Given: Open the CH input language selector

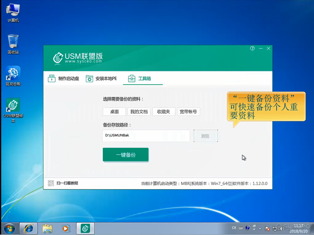Looking at the screenshot, I should click(234, 228).
